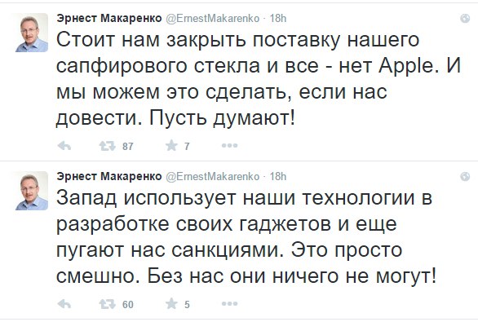Open more options on second tweet

(x=229, y=304)
